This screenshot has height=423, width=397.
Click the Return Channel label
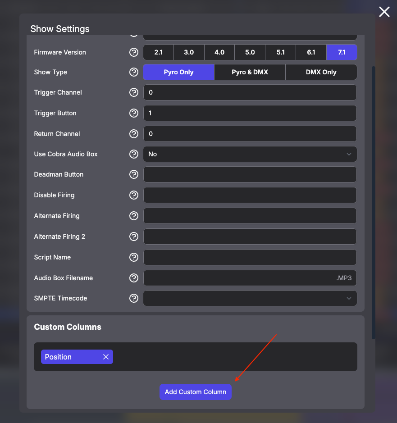coord(57,134)
